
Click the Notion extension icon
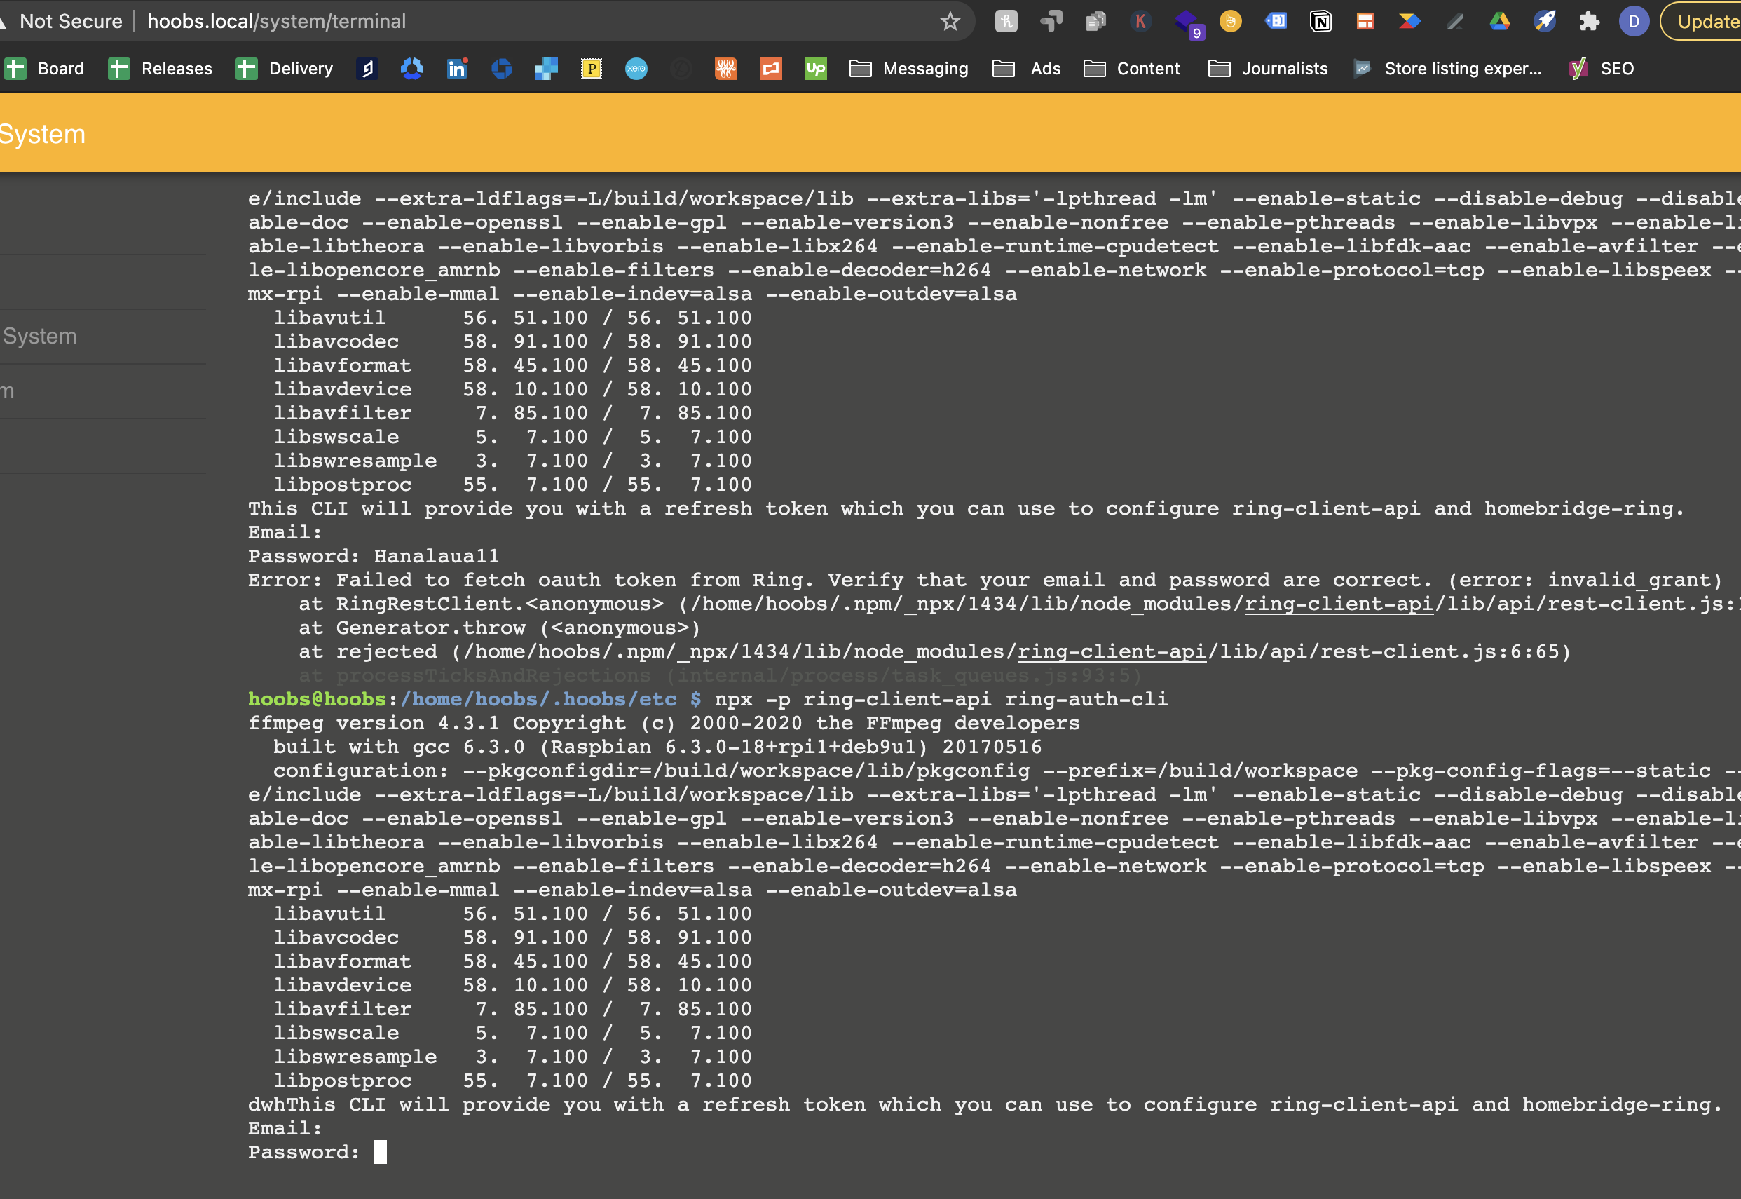coord(1320,21)
